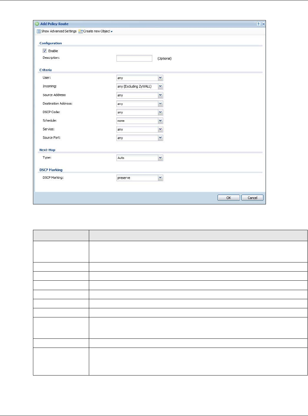
Task: Click the Destination Address label
Action: [57, 103]
